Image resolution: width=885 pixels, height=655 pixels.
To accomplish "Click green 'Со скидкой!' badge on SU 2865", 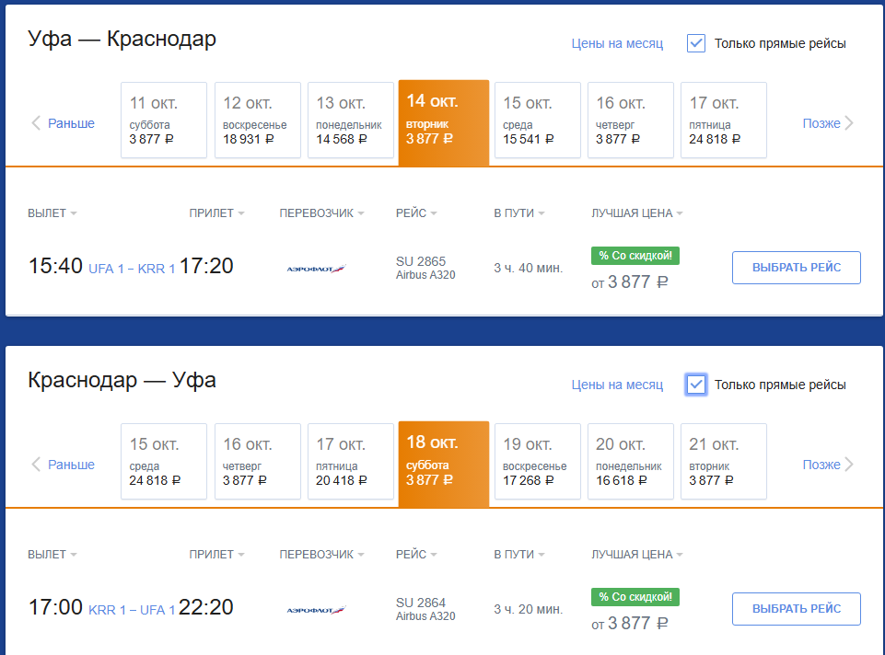I will coord(635,256).
